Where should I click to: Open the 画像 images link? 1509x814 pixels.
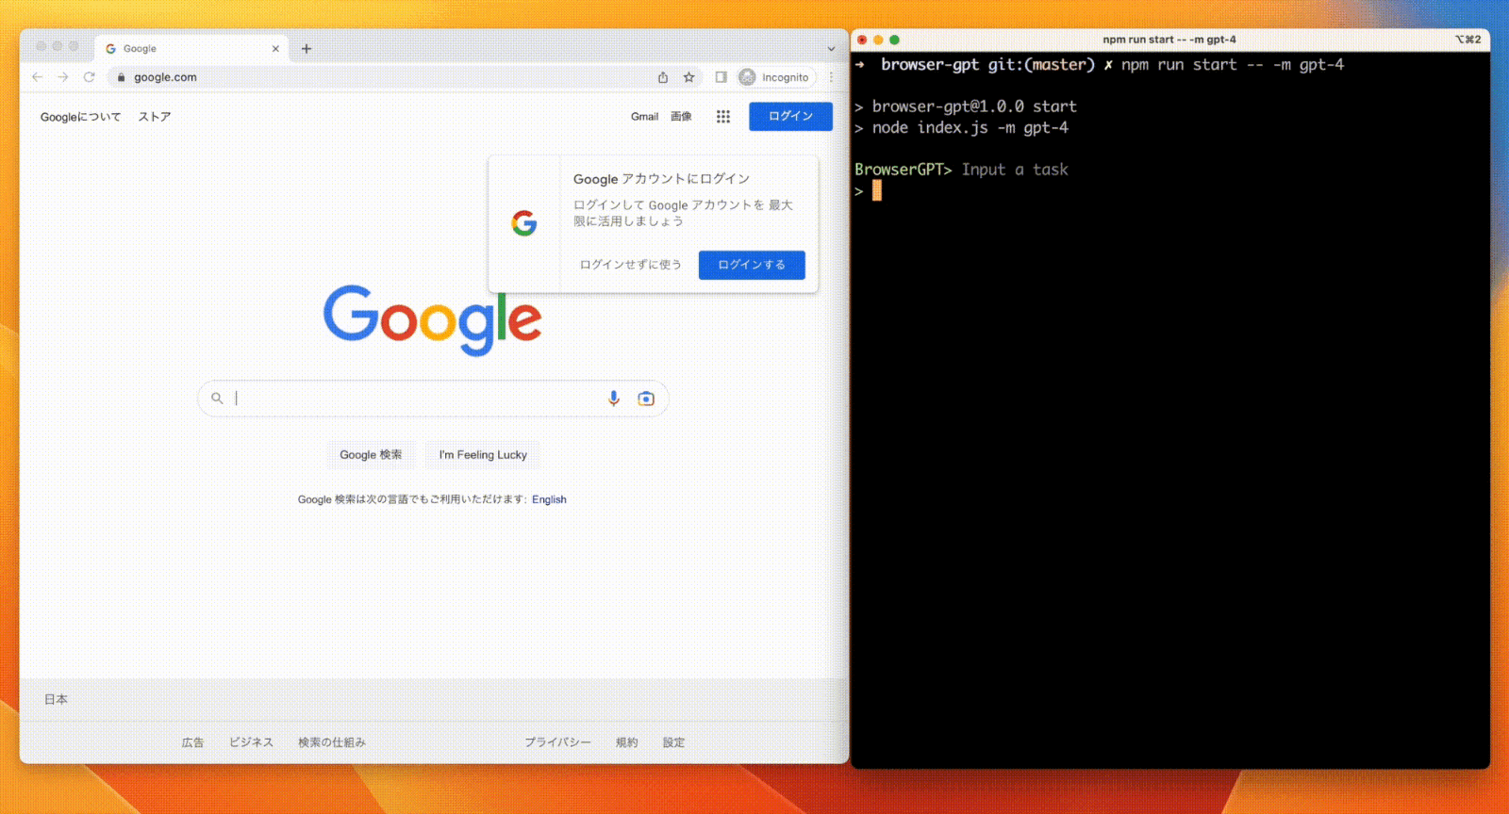point(681,116)
